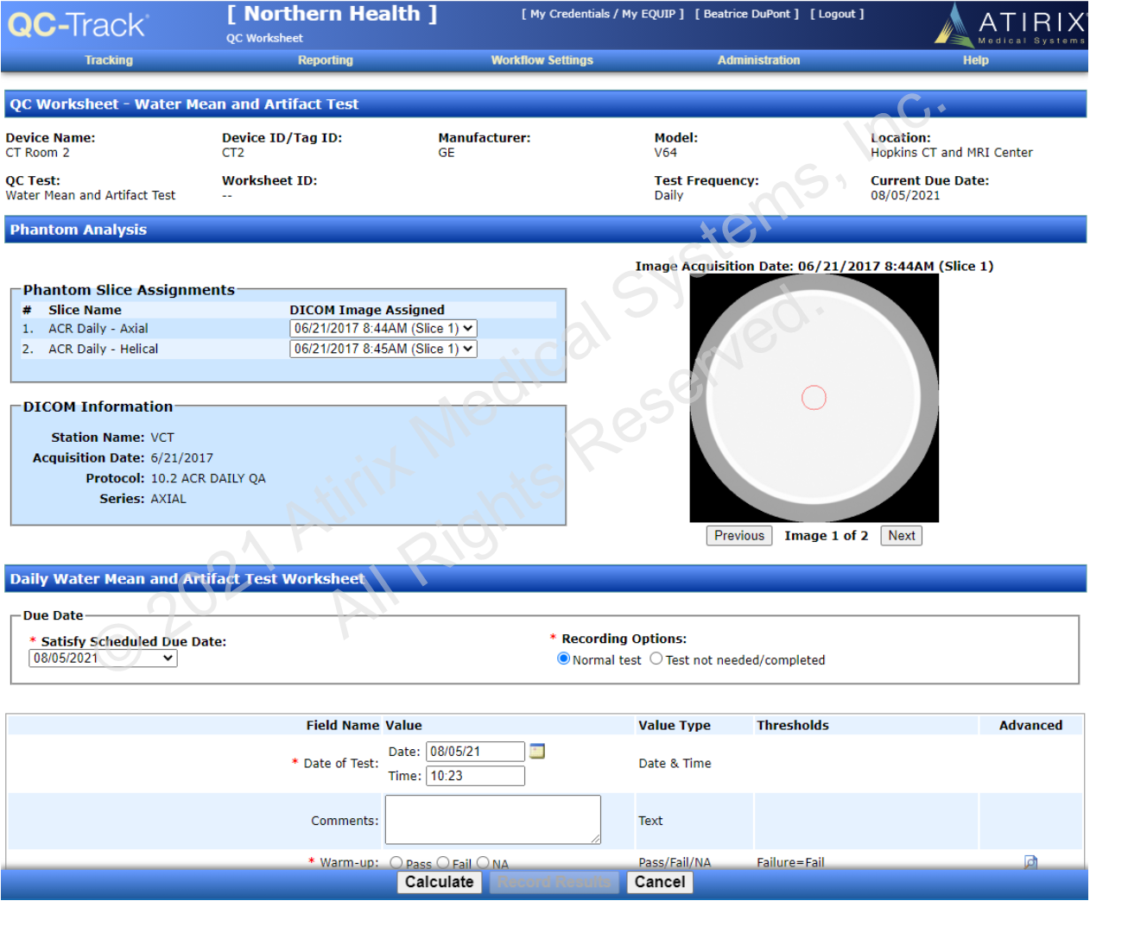
Task: Click the red ROI circle on phantom image
Action: [814, 398]
